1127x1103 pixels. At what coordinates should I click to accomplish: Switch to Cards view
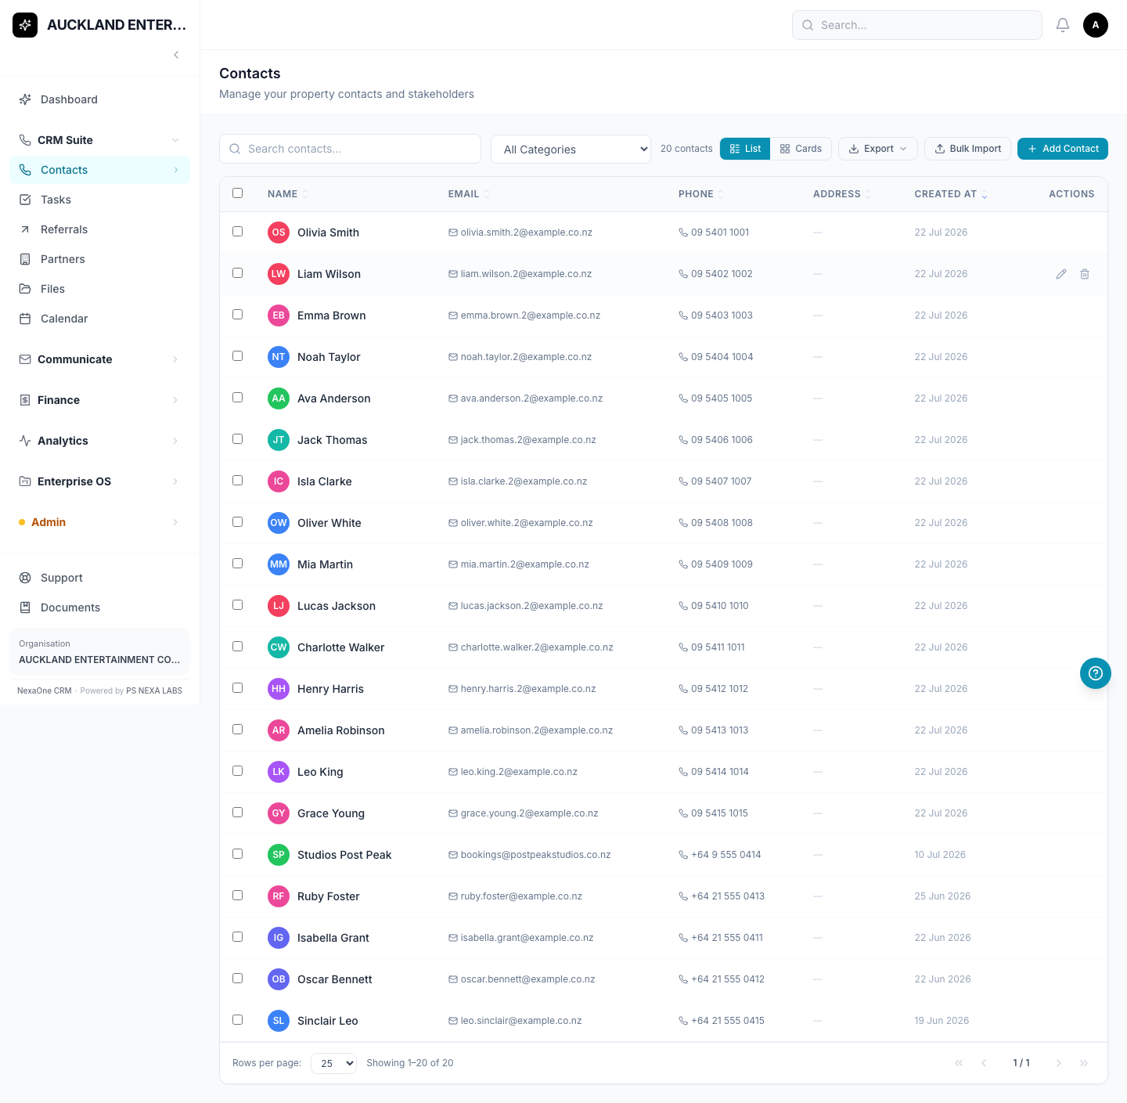coord(801,149)
